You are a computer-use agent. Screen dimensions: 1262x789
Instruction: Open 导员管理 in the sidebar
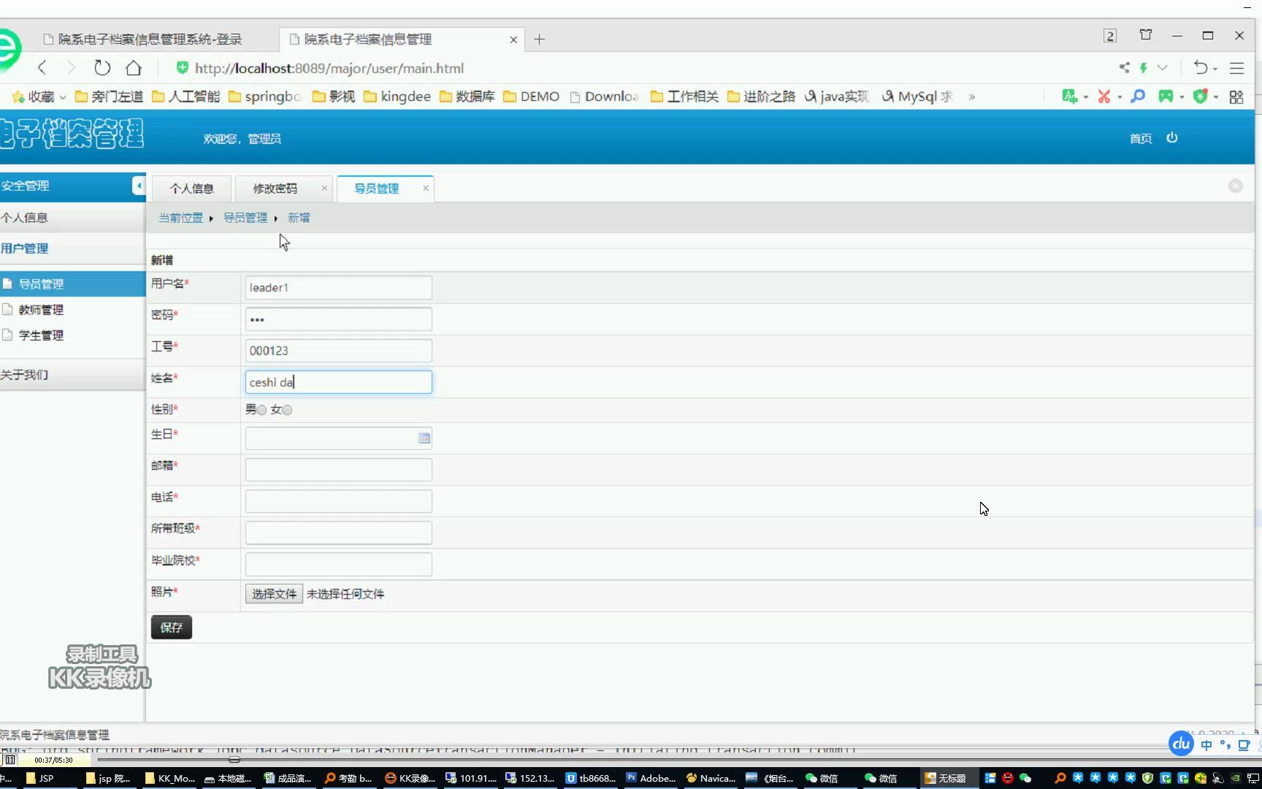[x=41, y=284]
